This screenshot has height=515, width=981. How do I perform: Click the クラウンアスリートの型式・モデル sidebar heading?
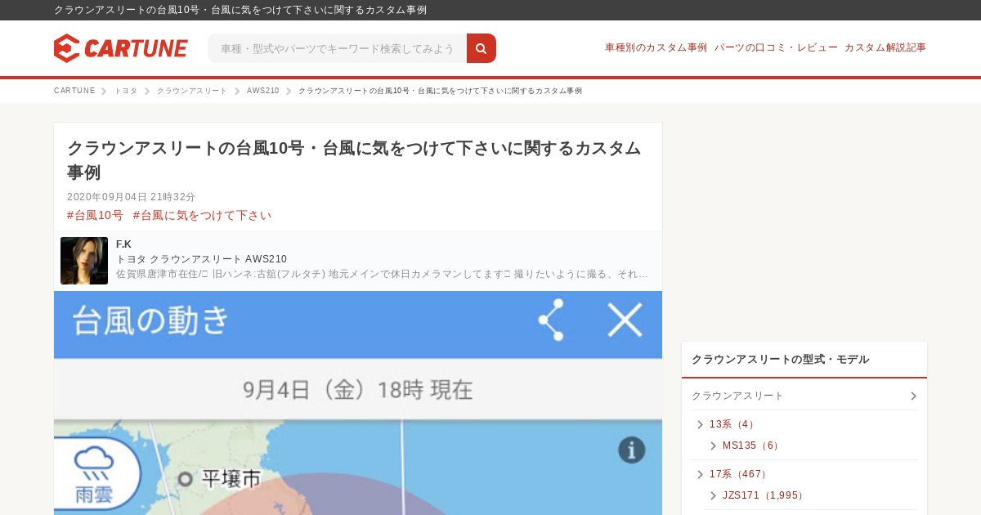point(781,359)
